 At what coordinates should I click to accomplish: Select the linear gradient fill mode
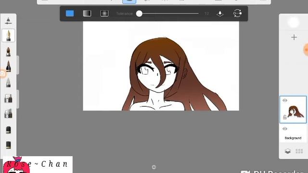pyautogui.click(x=87, y=13)
